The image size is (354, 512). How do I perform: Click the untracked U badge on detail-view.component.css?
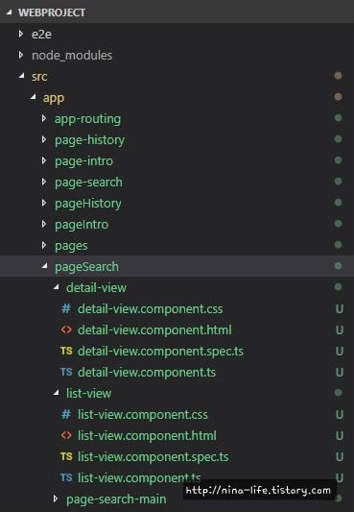click(x=340, y=309)
